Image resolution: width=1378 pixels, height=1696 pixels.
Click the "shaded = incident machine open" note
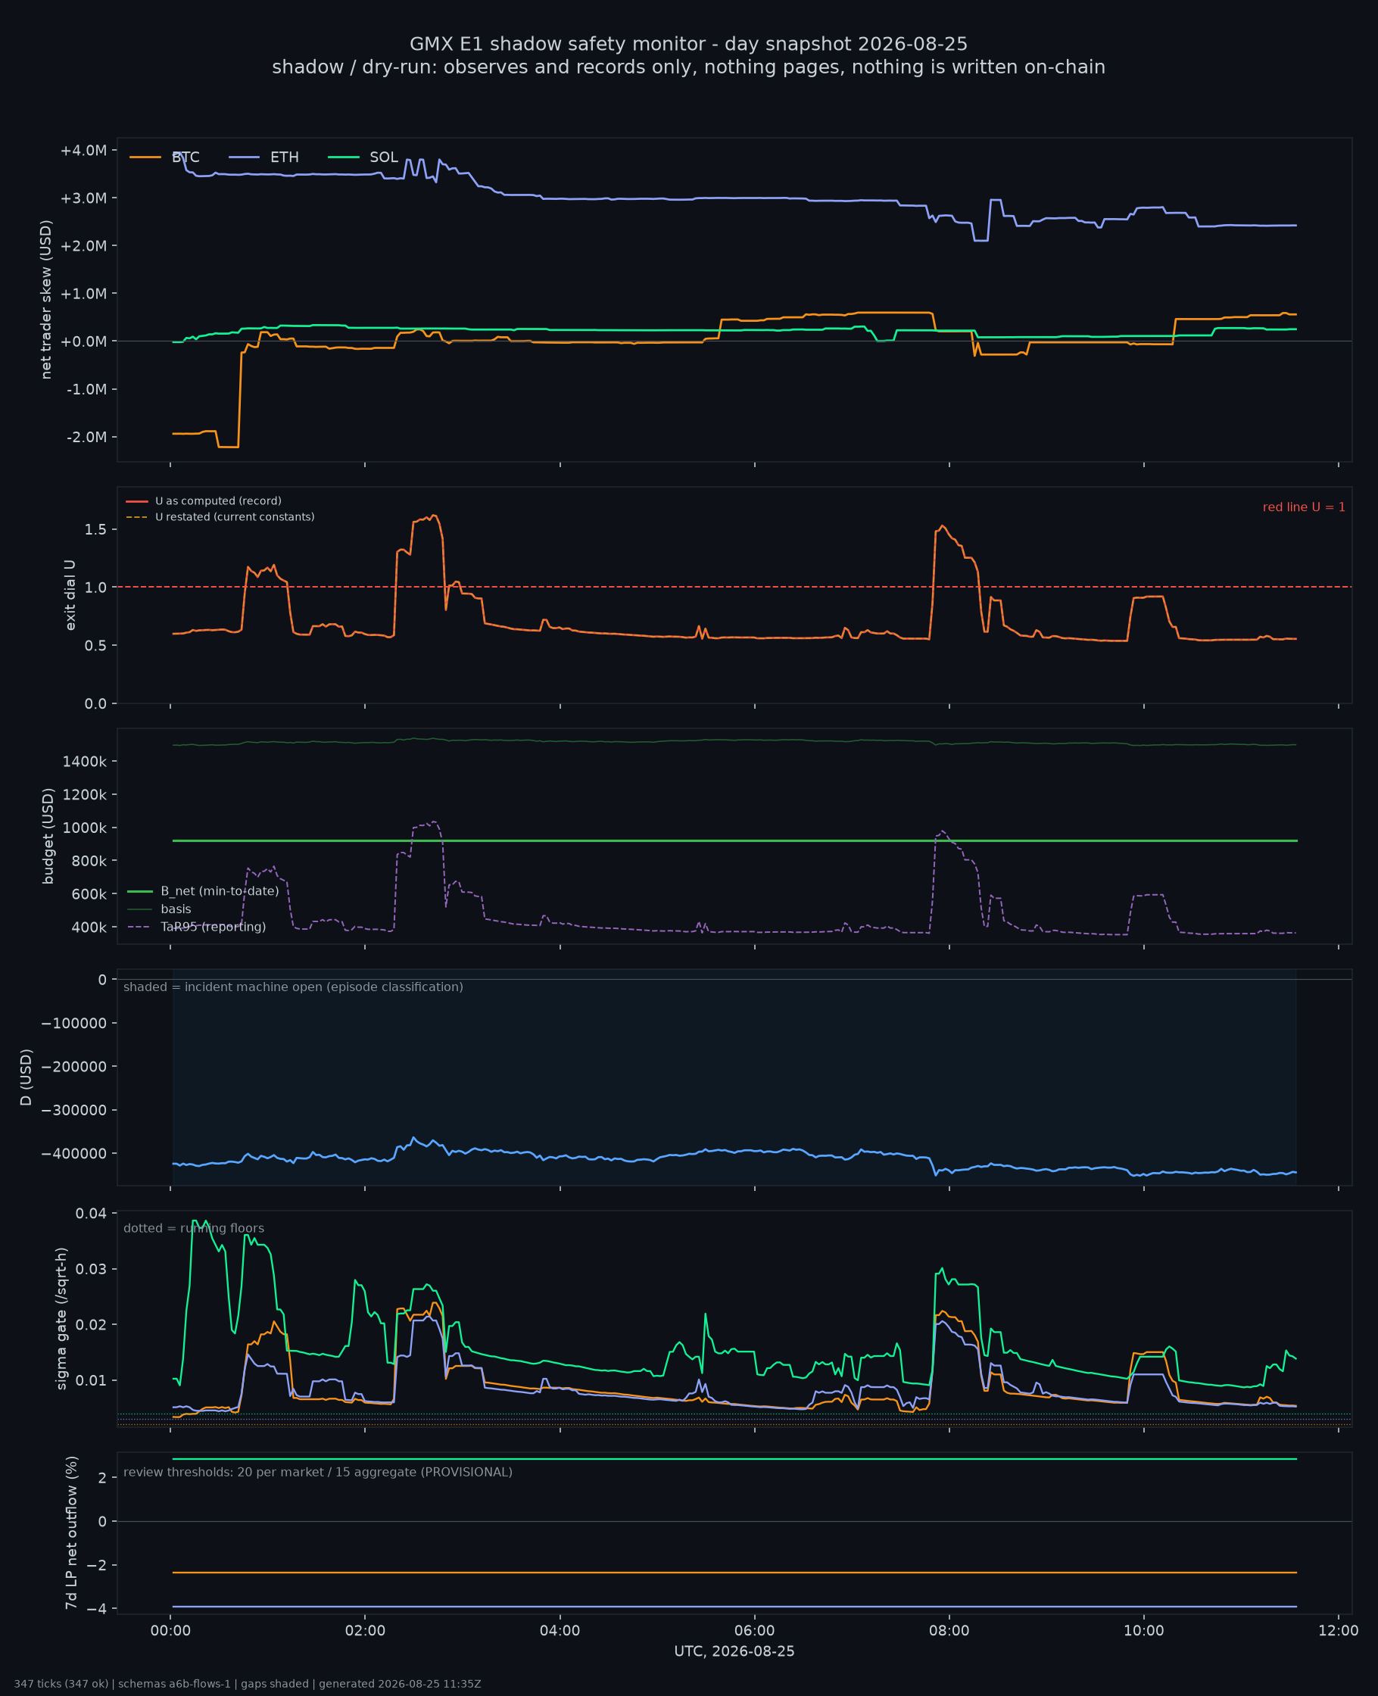pyautogui.click(x=294, y=987)
